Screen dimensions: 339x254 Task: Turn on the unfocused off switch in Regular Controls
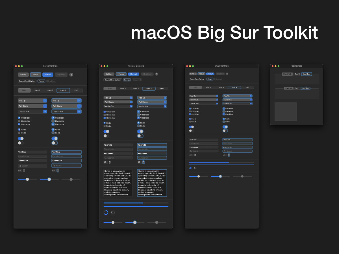point(106,136)
